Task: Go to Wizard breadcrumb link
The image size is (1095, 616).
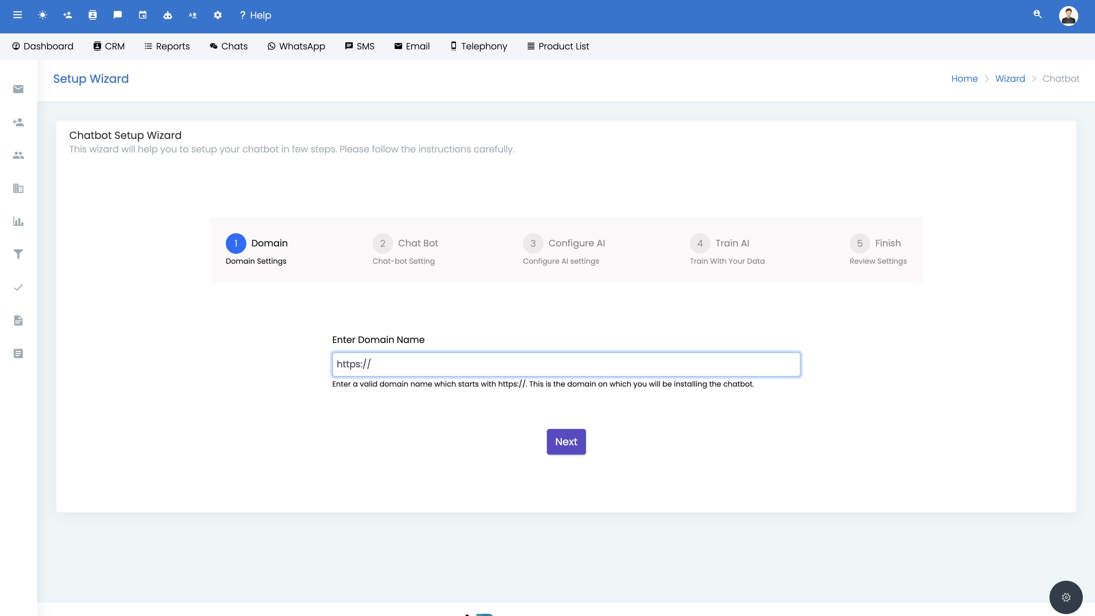Action: point(1010,79)
